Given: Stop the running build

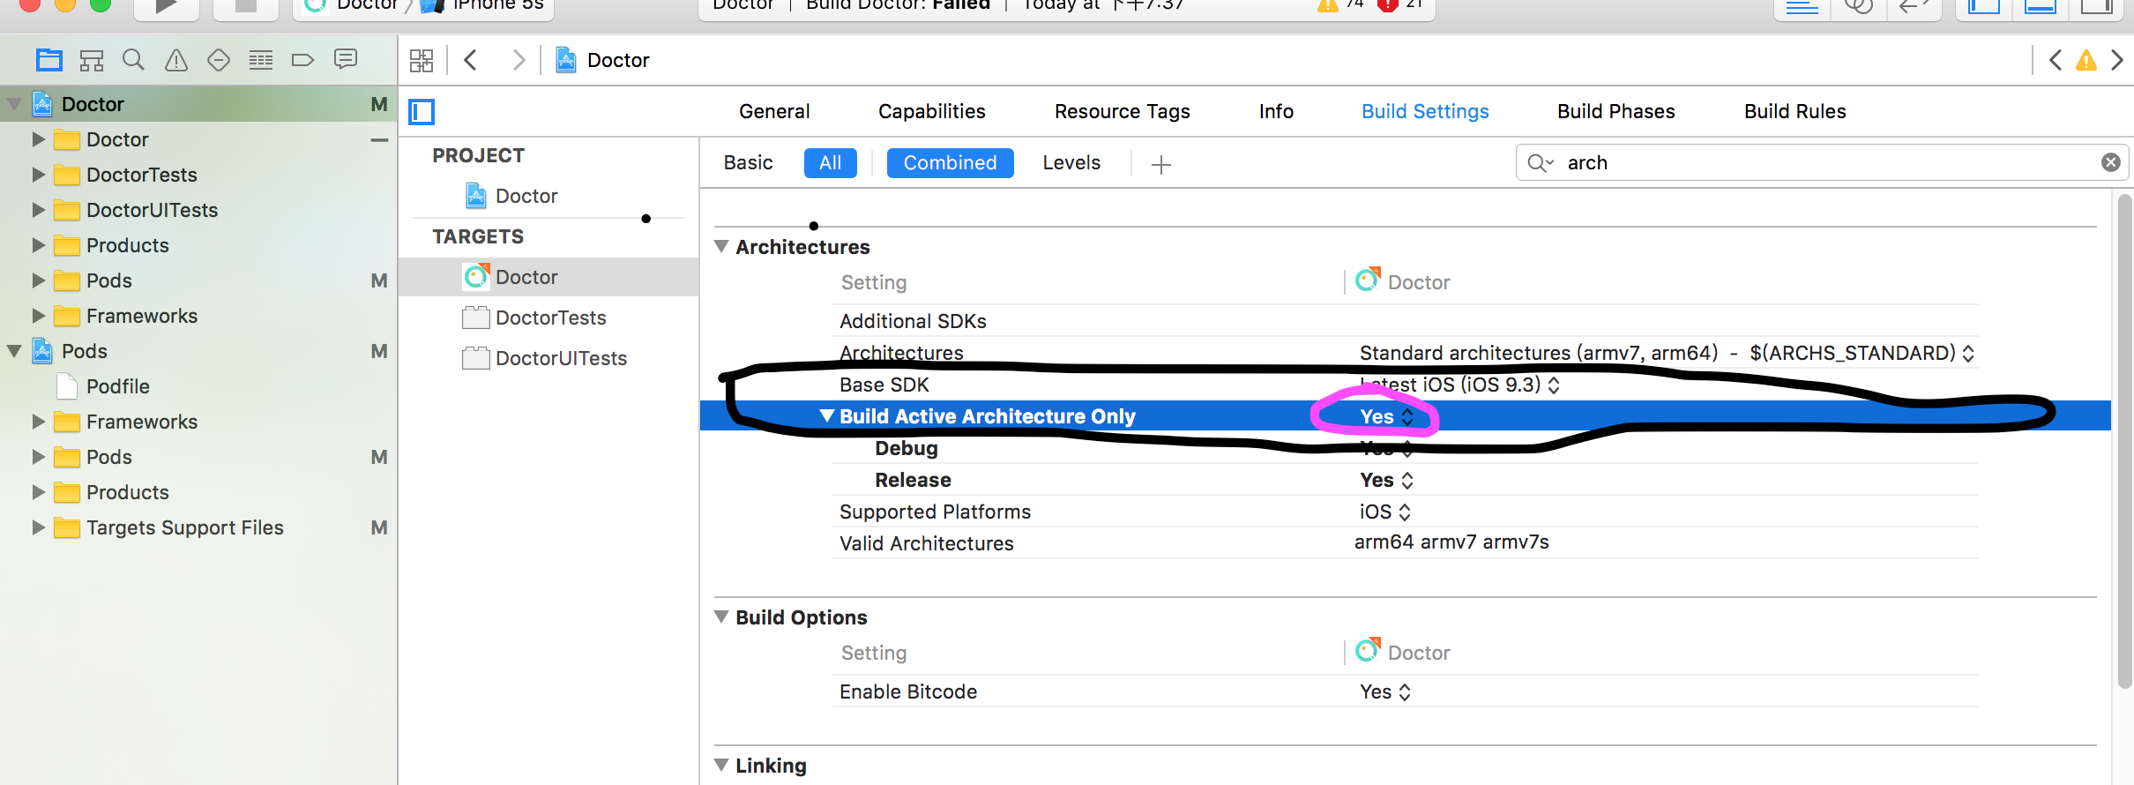Looking at the screenshot, I should pos(246,6).
